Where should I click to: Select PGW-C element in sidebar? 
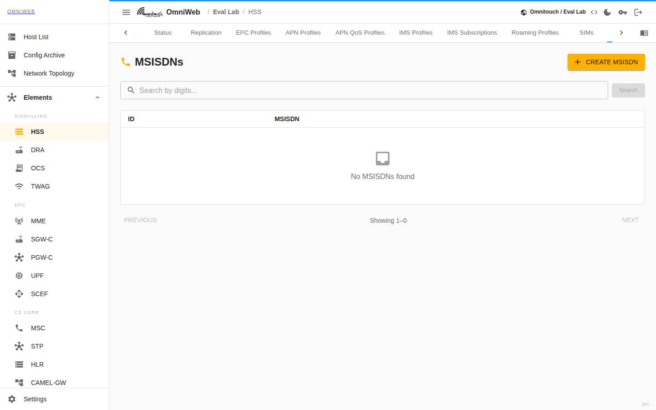point(55,257)
